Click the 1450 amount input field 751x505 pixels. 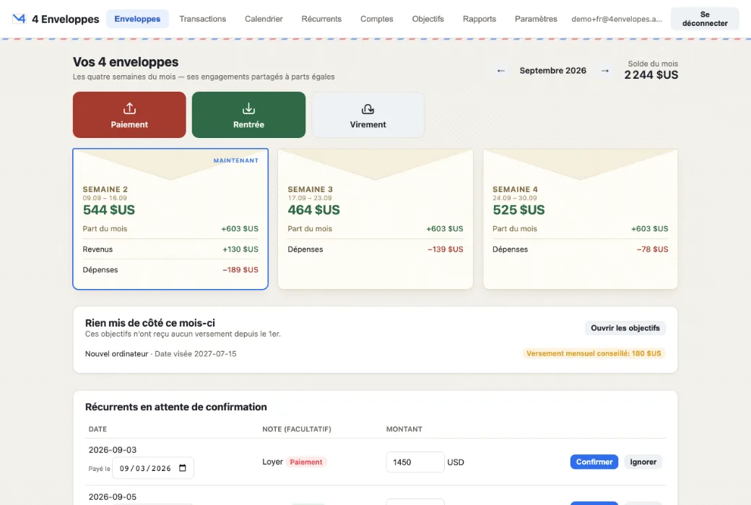coord(415,462)
